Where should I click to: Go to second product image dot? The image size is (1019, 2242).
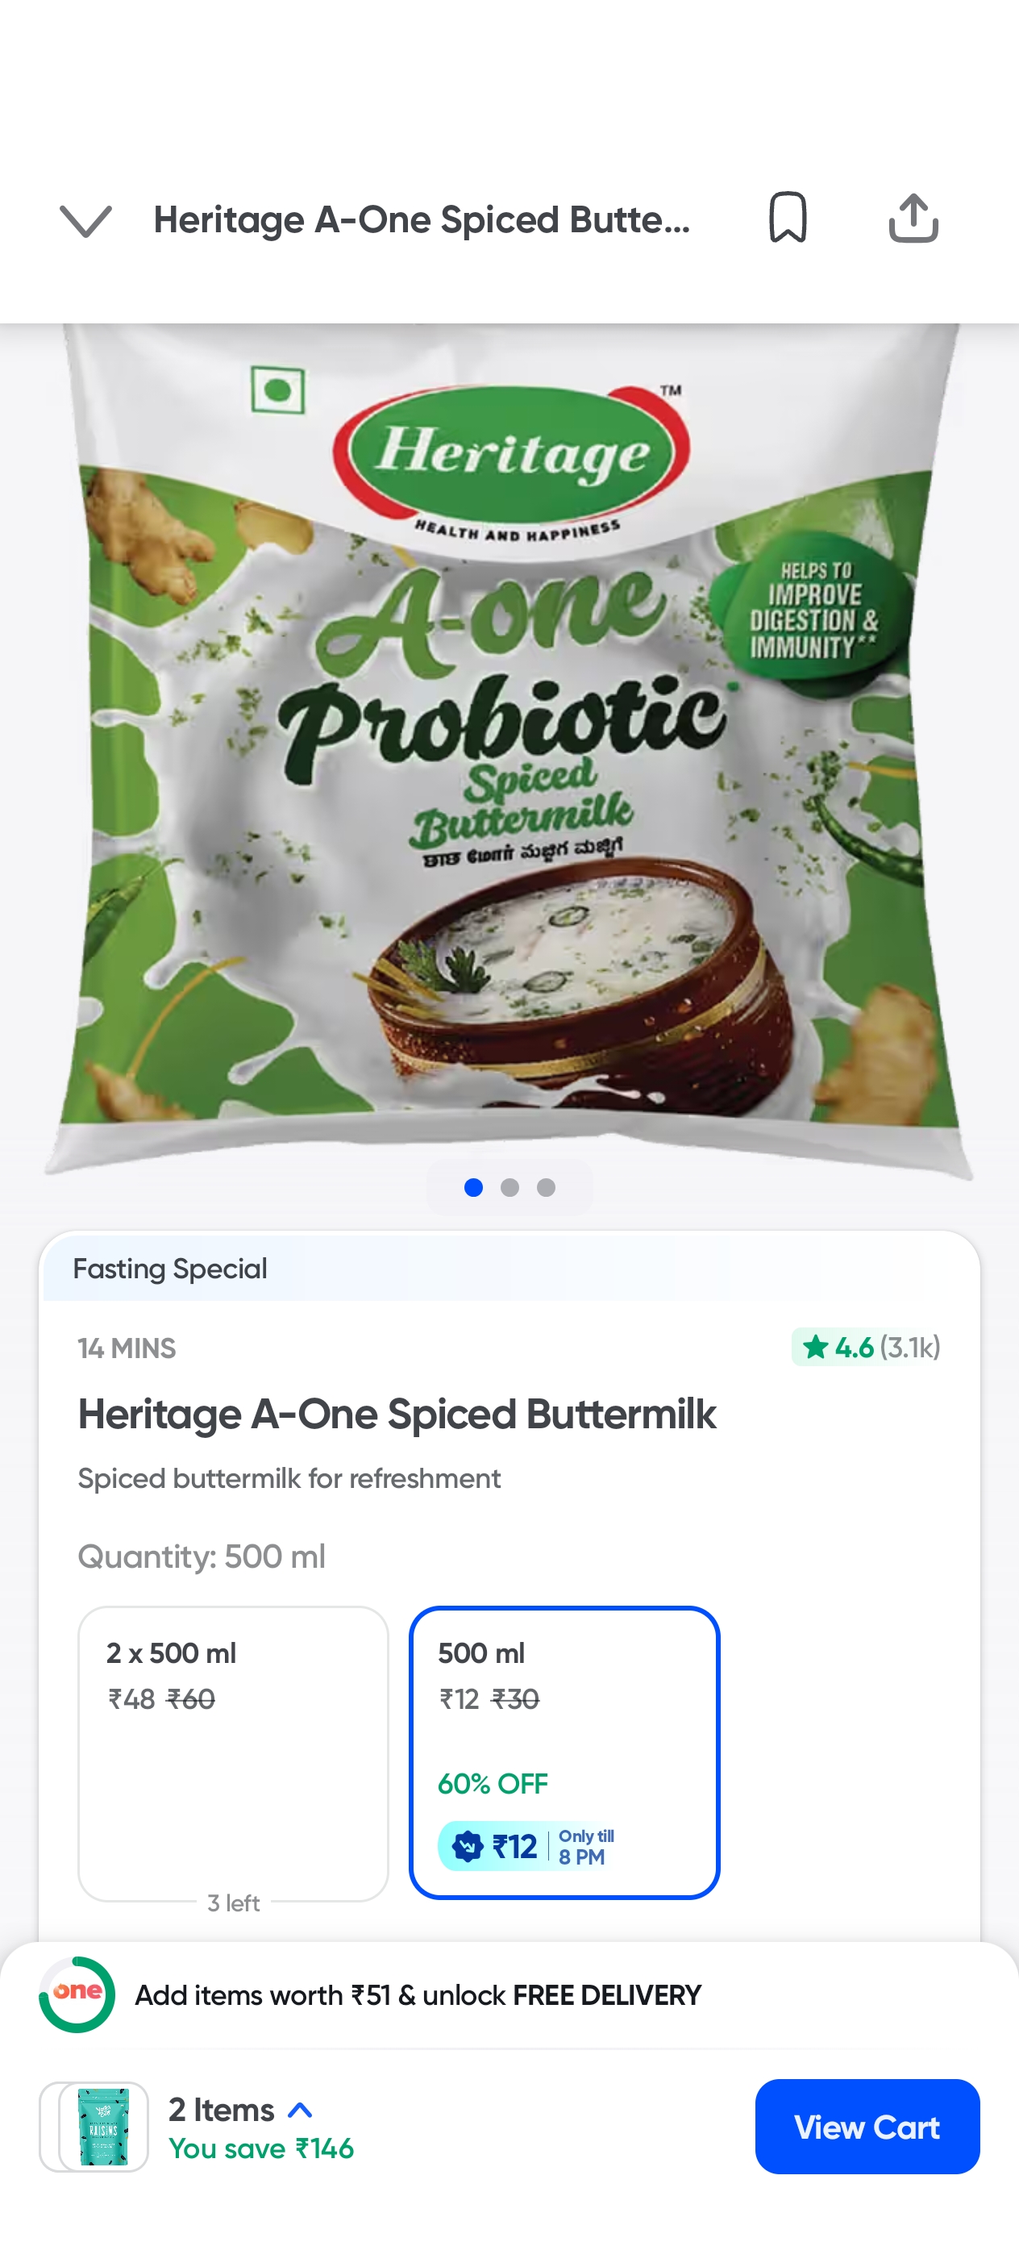click(510, 1187)
